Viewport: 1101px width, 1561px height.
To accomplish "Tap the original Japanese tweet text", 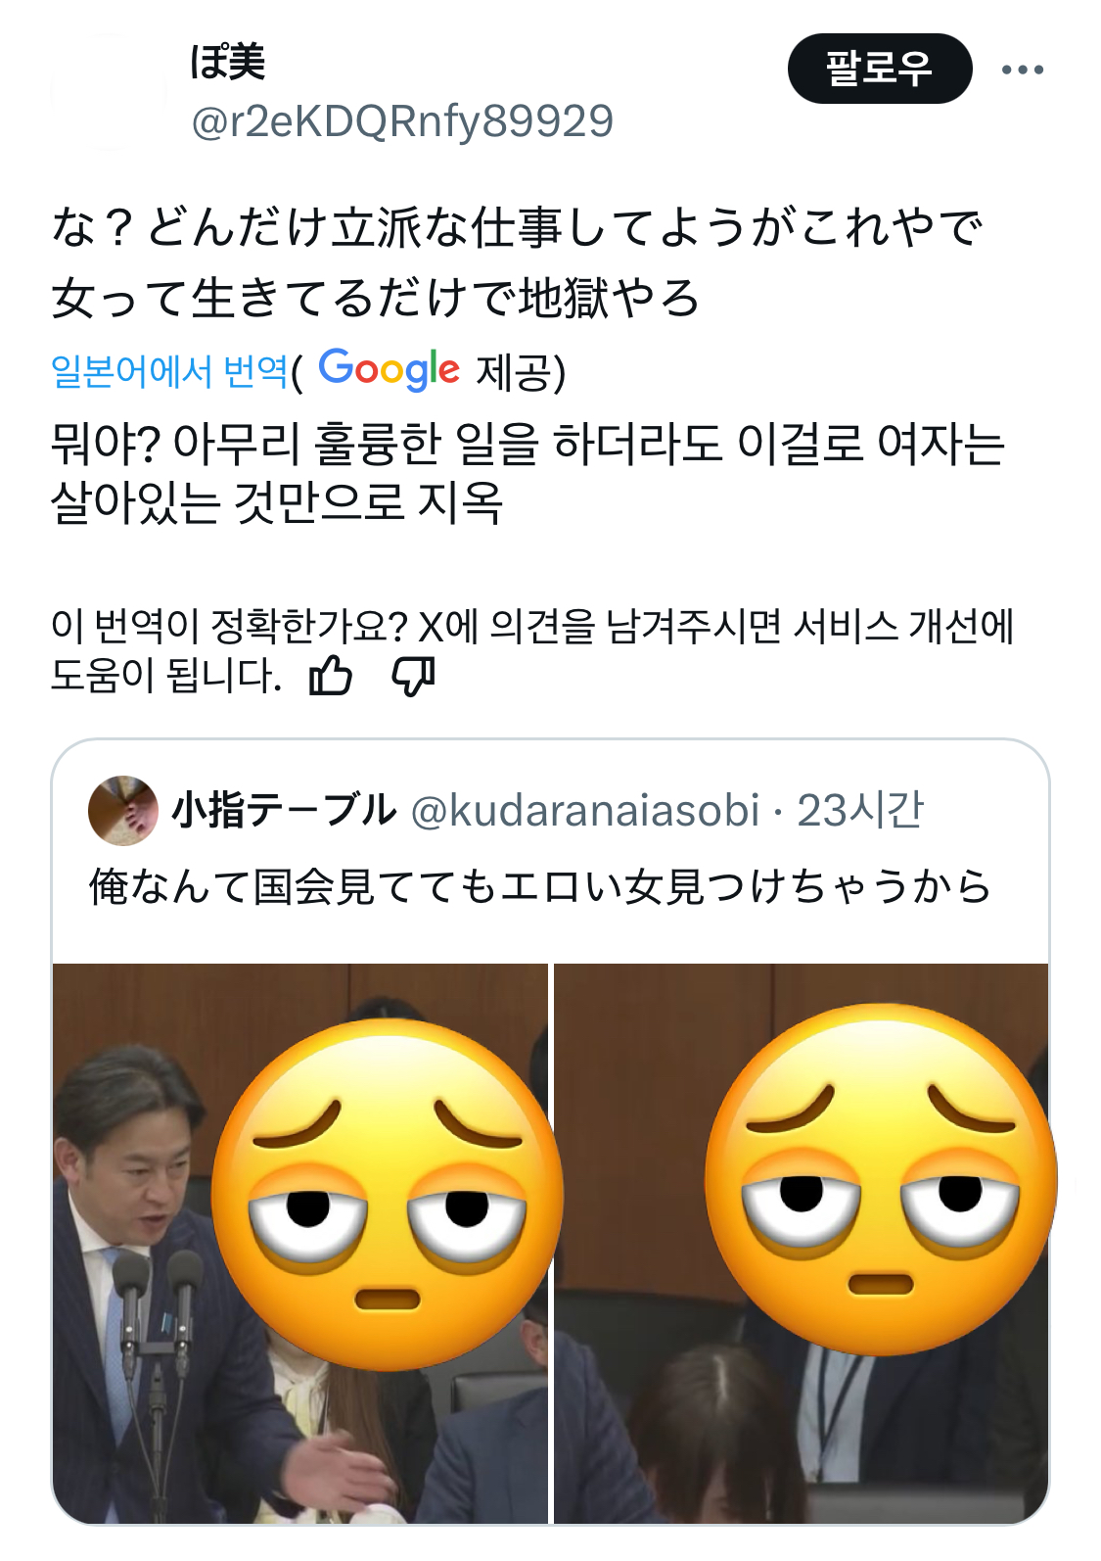I will coord(517,262).
